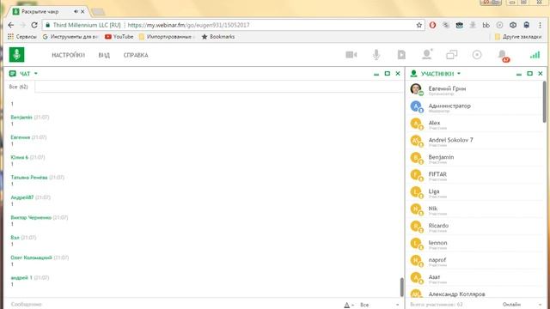The height and width of the screenshot is (309, 550).
Task: Start screen sharing with overlapping windows icon
Action: [x=452, y=55]
